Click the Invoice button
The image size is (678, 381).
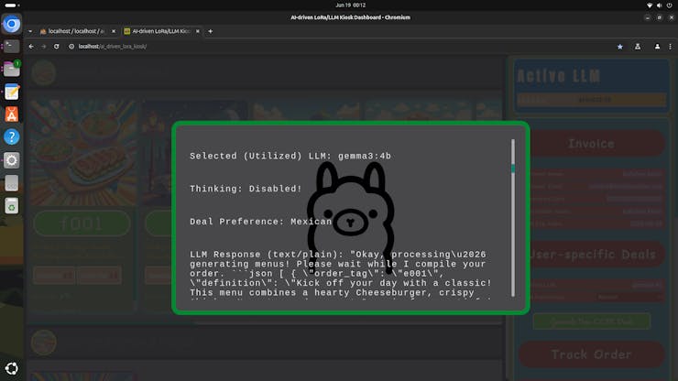pyautogui.click(x=591, y=144)
